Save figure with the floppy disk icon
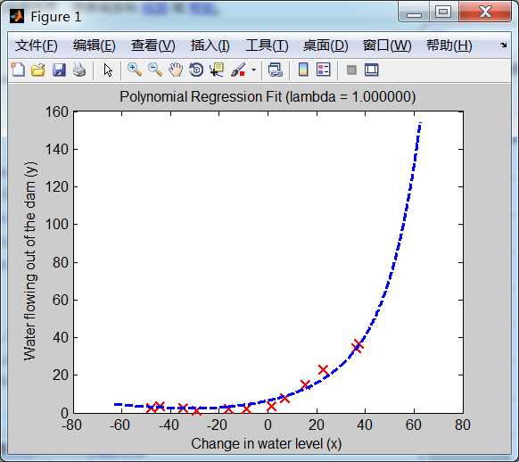 (59, 70)
